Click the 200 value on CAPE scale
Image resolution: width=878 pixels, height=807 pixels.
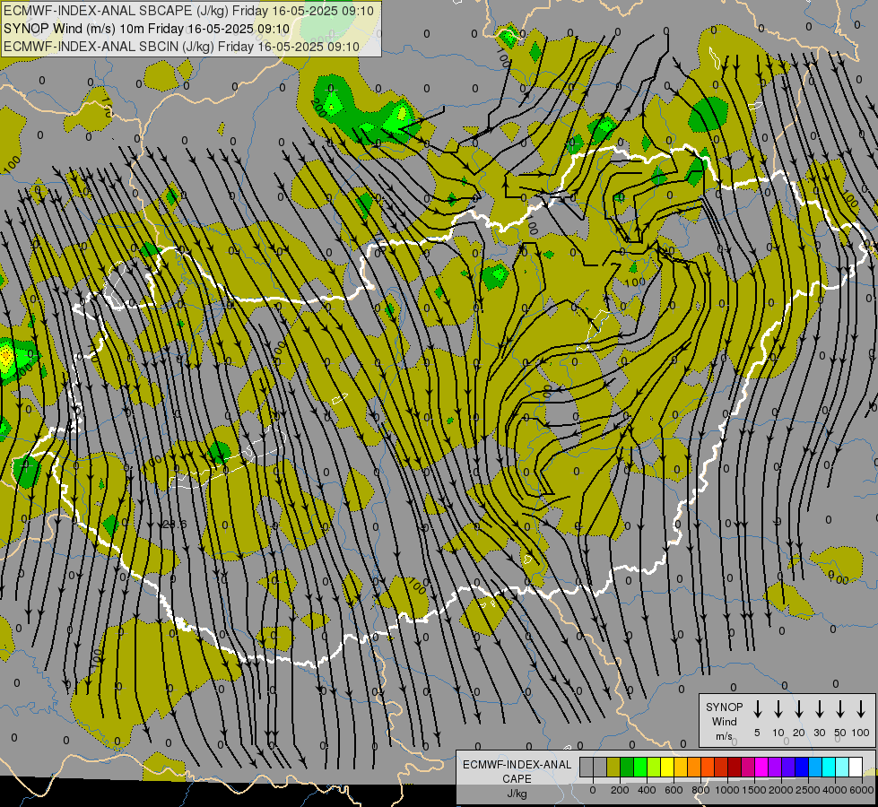(620, 790)
